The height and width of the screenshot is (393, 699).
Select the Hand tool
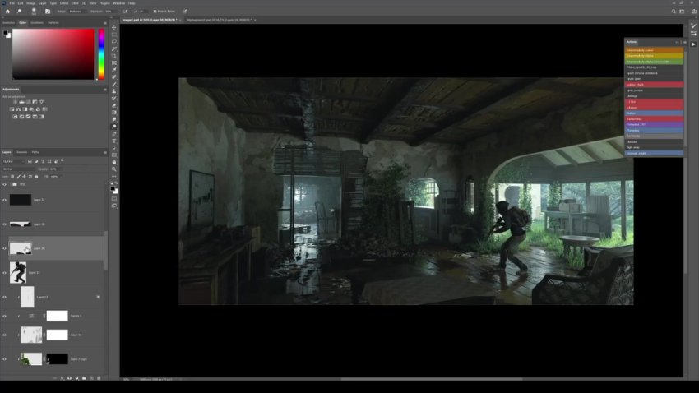(x=114, y=162)
